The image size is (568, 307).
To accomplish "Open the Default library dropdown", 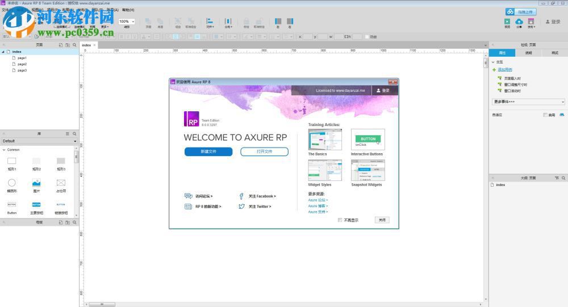I will coord(39,141).
